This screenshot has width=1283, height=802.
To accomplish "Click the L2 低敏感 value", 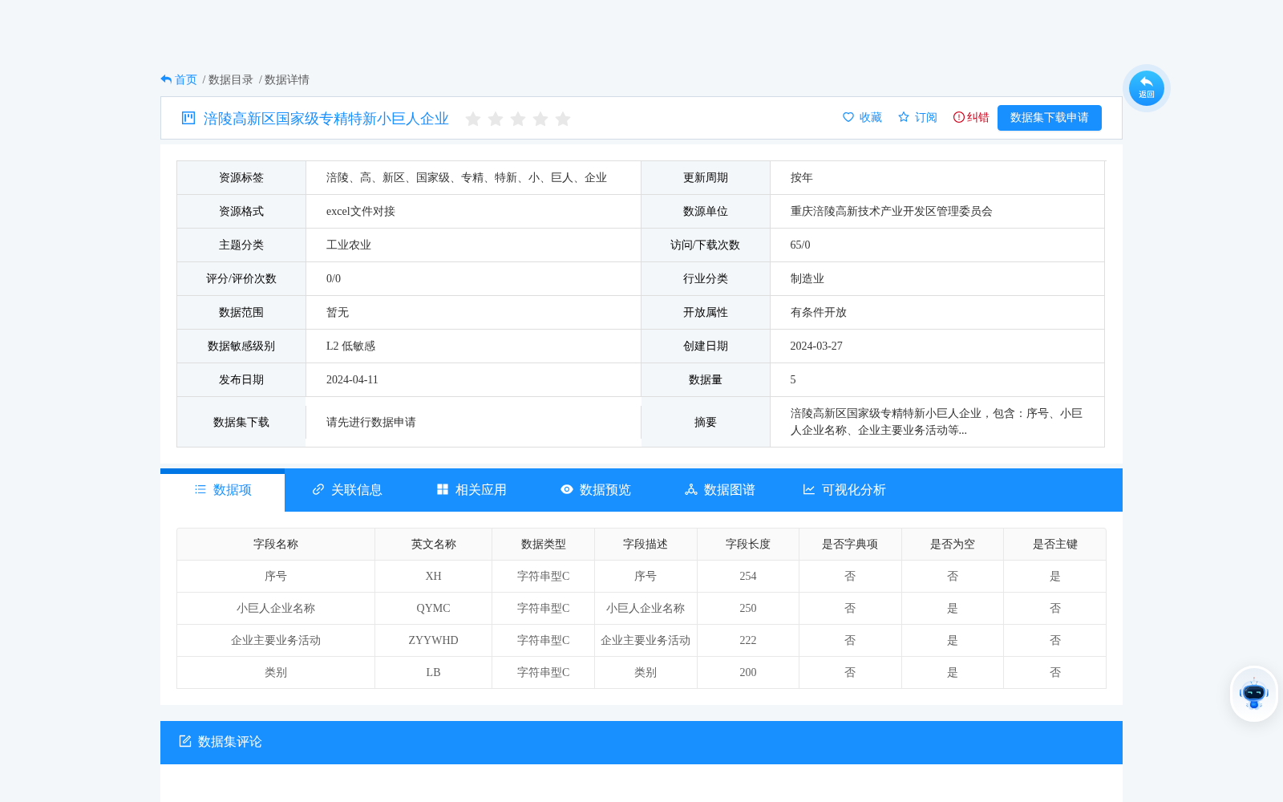I will click(x=350, y=346).
